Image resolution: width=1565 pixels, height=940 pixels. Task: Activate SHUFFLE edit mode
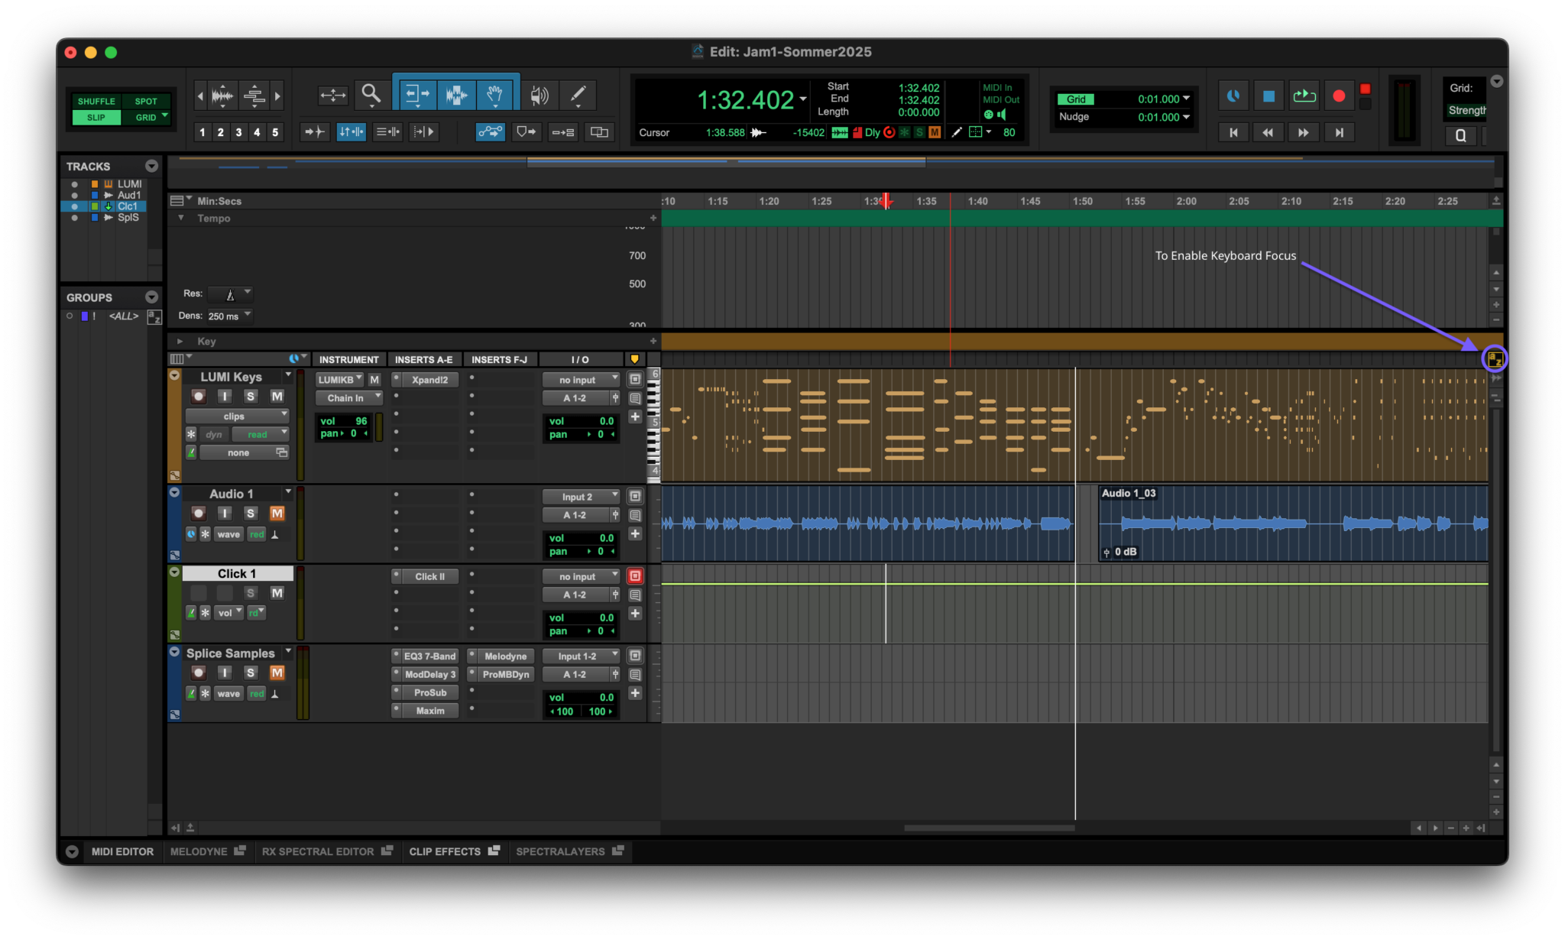pyautogui.click(x=96, y=100)
